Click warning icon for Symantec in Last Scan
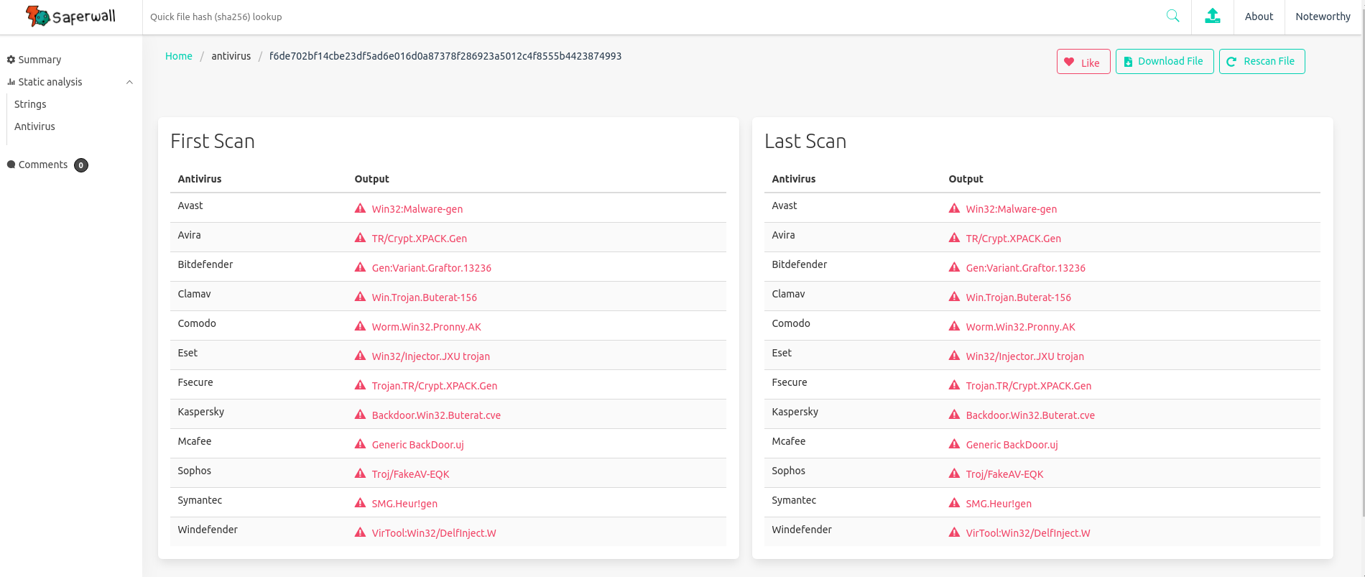This screenshot has width=1365, height=577. click(954, 503)
